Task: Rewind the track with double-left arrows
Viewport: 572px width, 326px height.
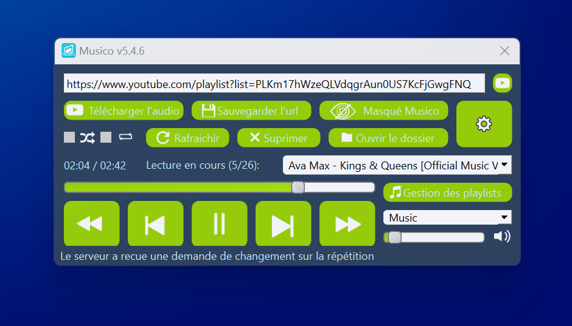Action: click(x=91, y=224)
